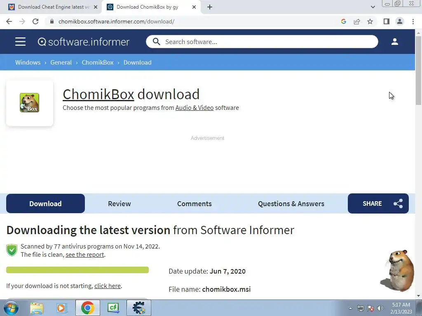The image size is (422, 316).
Task: Follow the Audio & Video link
Action: click(x=195, y=108)
